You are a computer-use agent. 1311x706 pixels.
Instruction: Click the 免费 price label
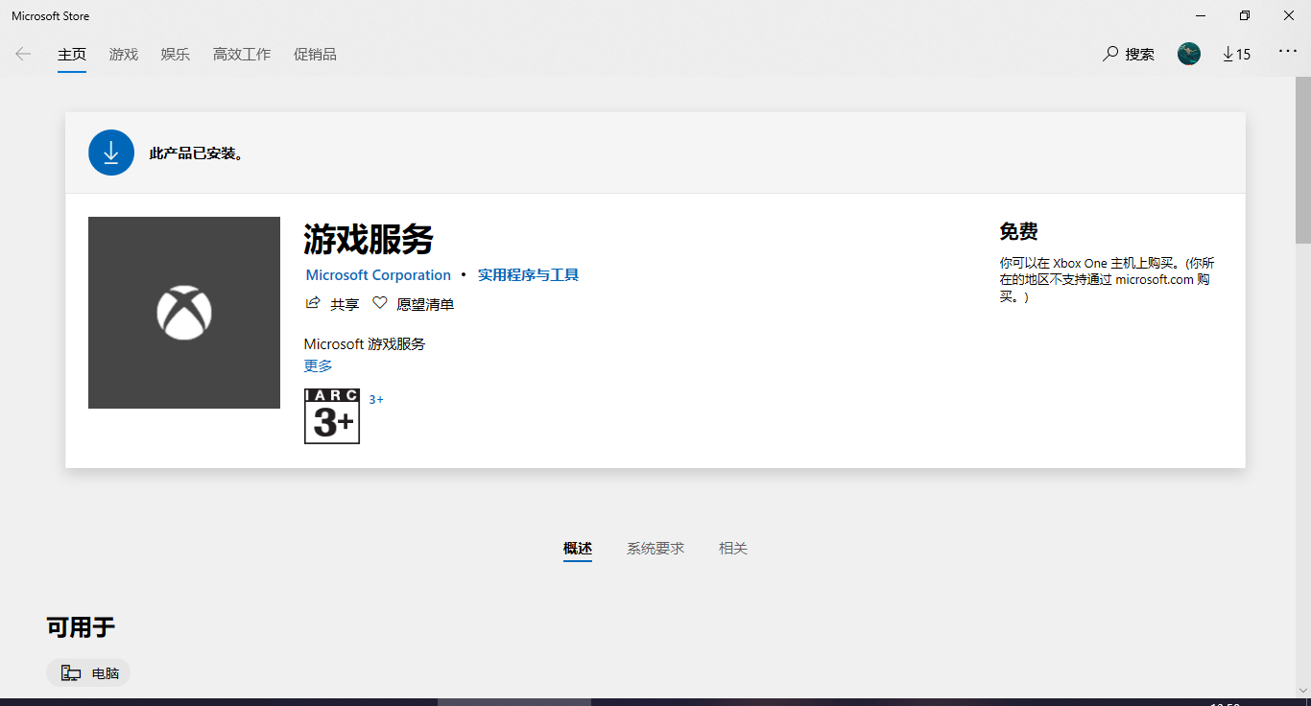click(1019, 231)
